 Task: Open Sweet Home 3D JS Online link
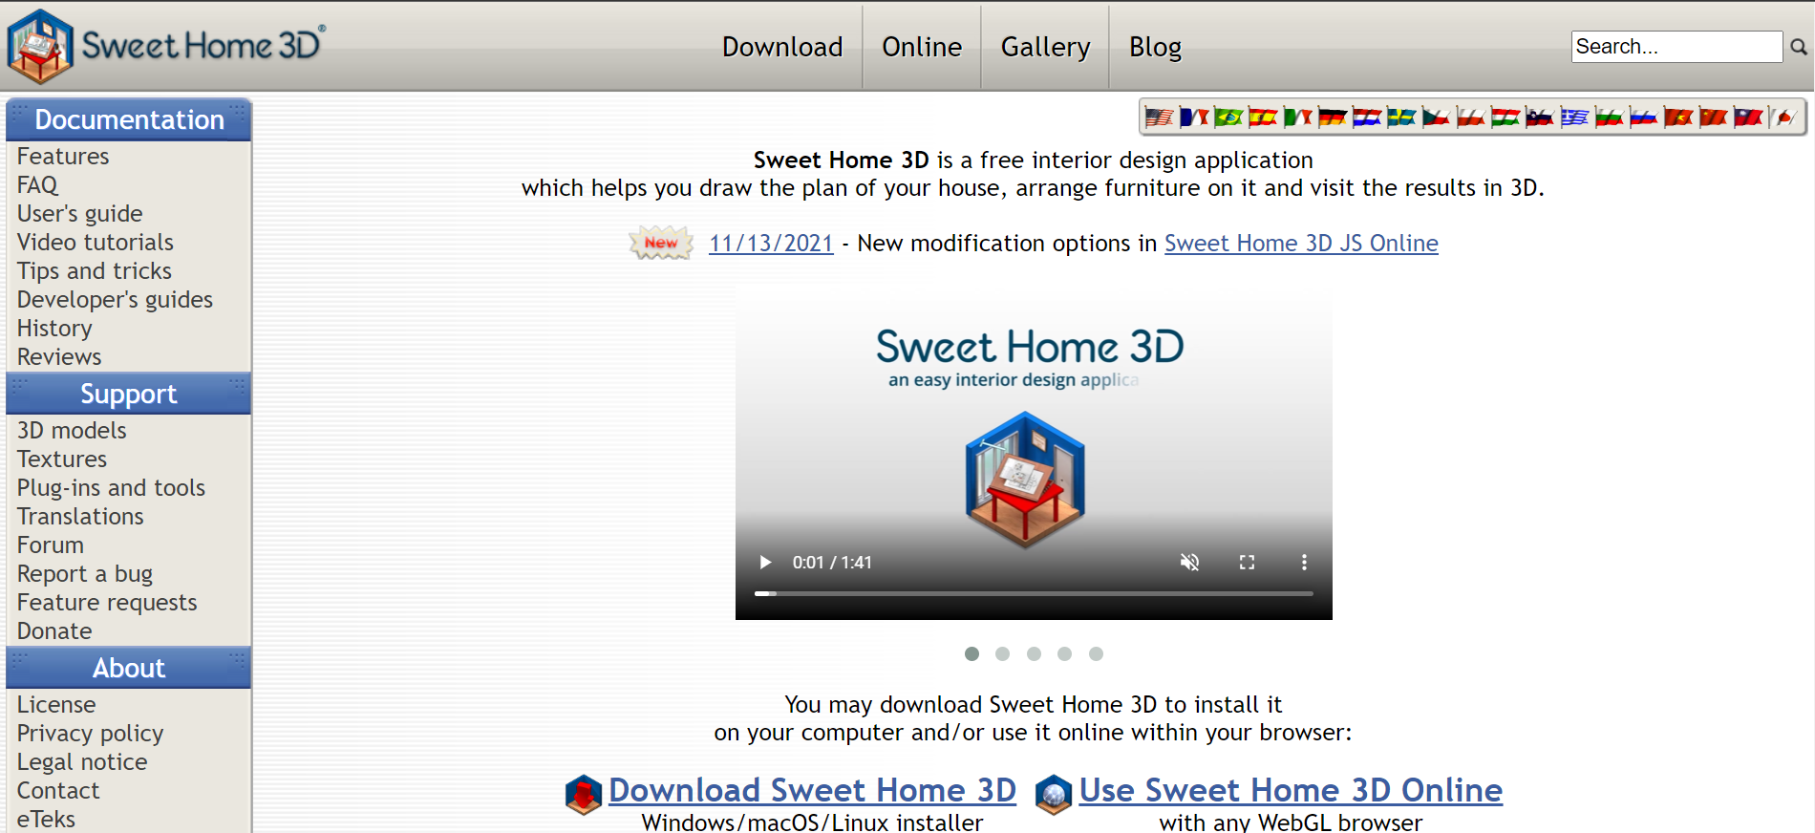pyautogui.click(x=1301, y=243)
